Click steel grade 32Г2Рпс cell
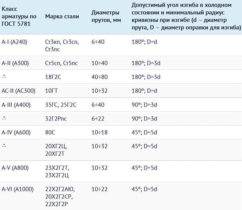 pyautogui.click(x=56, y=119)
